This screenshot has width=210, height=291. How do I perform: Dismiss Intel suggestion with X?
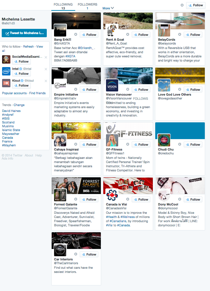tap(46, 69)
